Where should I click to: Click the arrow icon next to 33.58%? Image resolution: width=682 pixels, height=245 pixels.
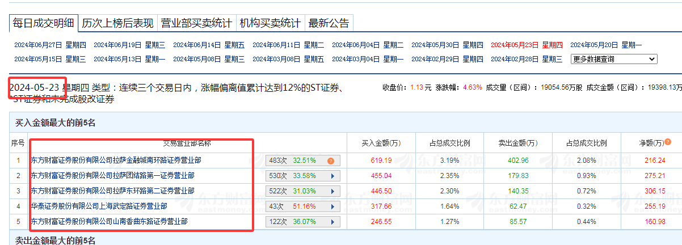(332, 176)
